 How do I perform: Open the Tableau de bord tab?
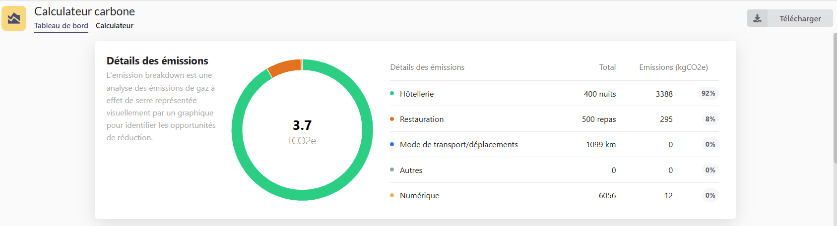point(61,26)
